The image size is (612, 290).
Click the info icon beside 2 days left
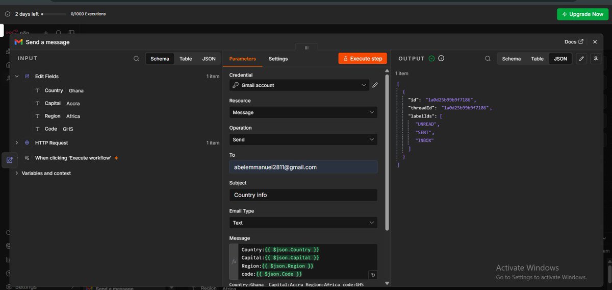pos(7,14)
